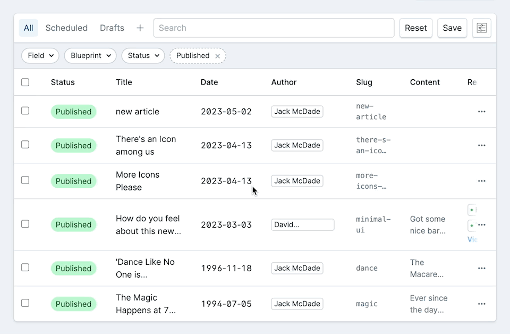Focus the Search input field
Viewport: 510px width, 334px height.
click(x=274, y=28)
